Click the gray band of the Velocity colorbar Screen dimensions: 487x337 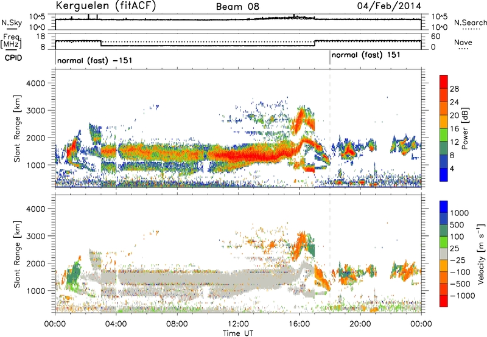click(x=444, y=254)
